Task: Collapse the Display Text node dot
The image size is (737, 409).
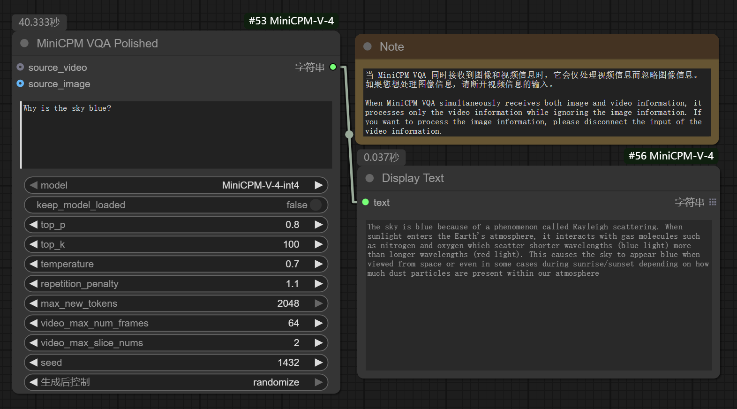Action: [x=369, y=178]
